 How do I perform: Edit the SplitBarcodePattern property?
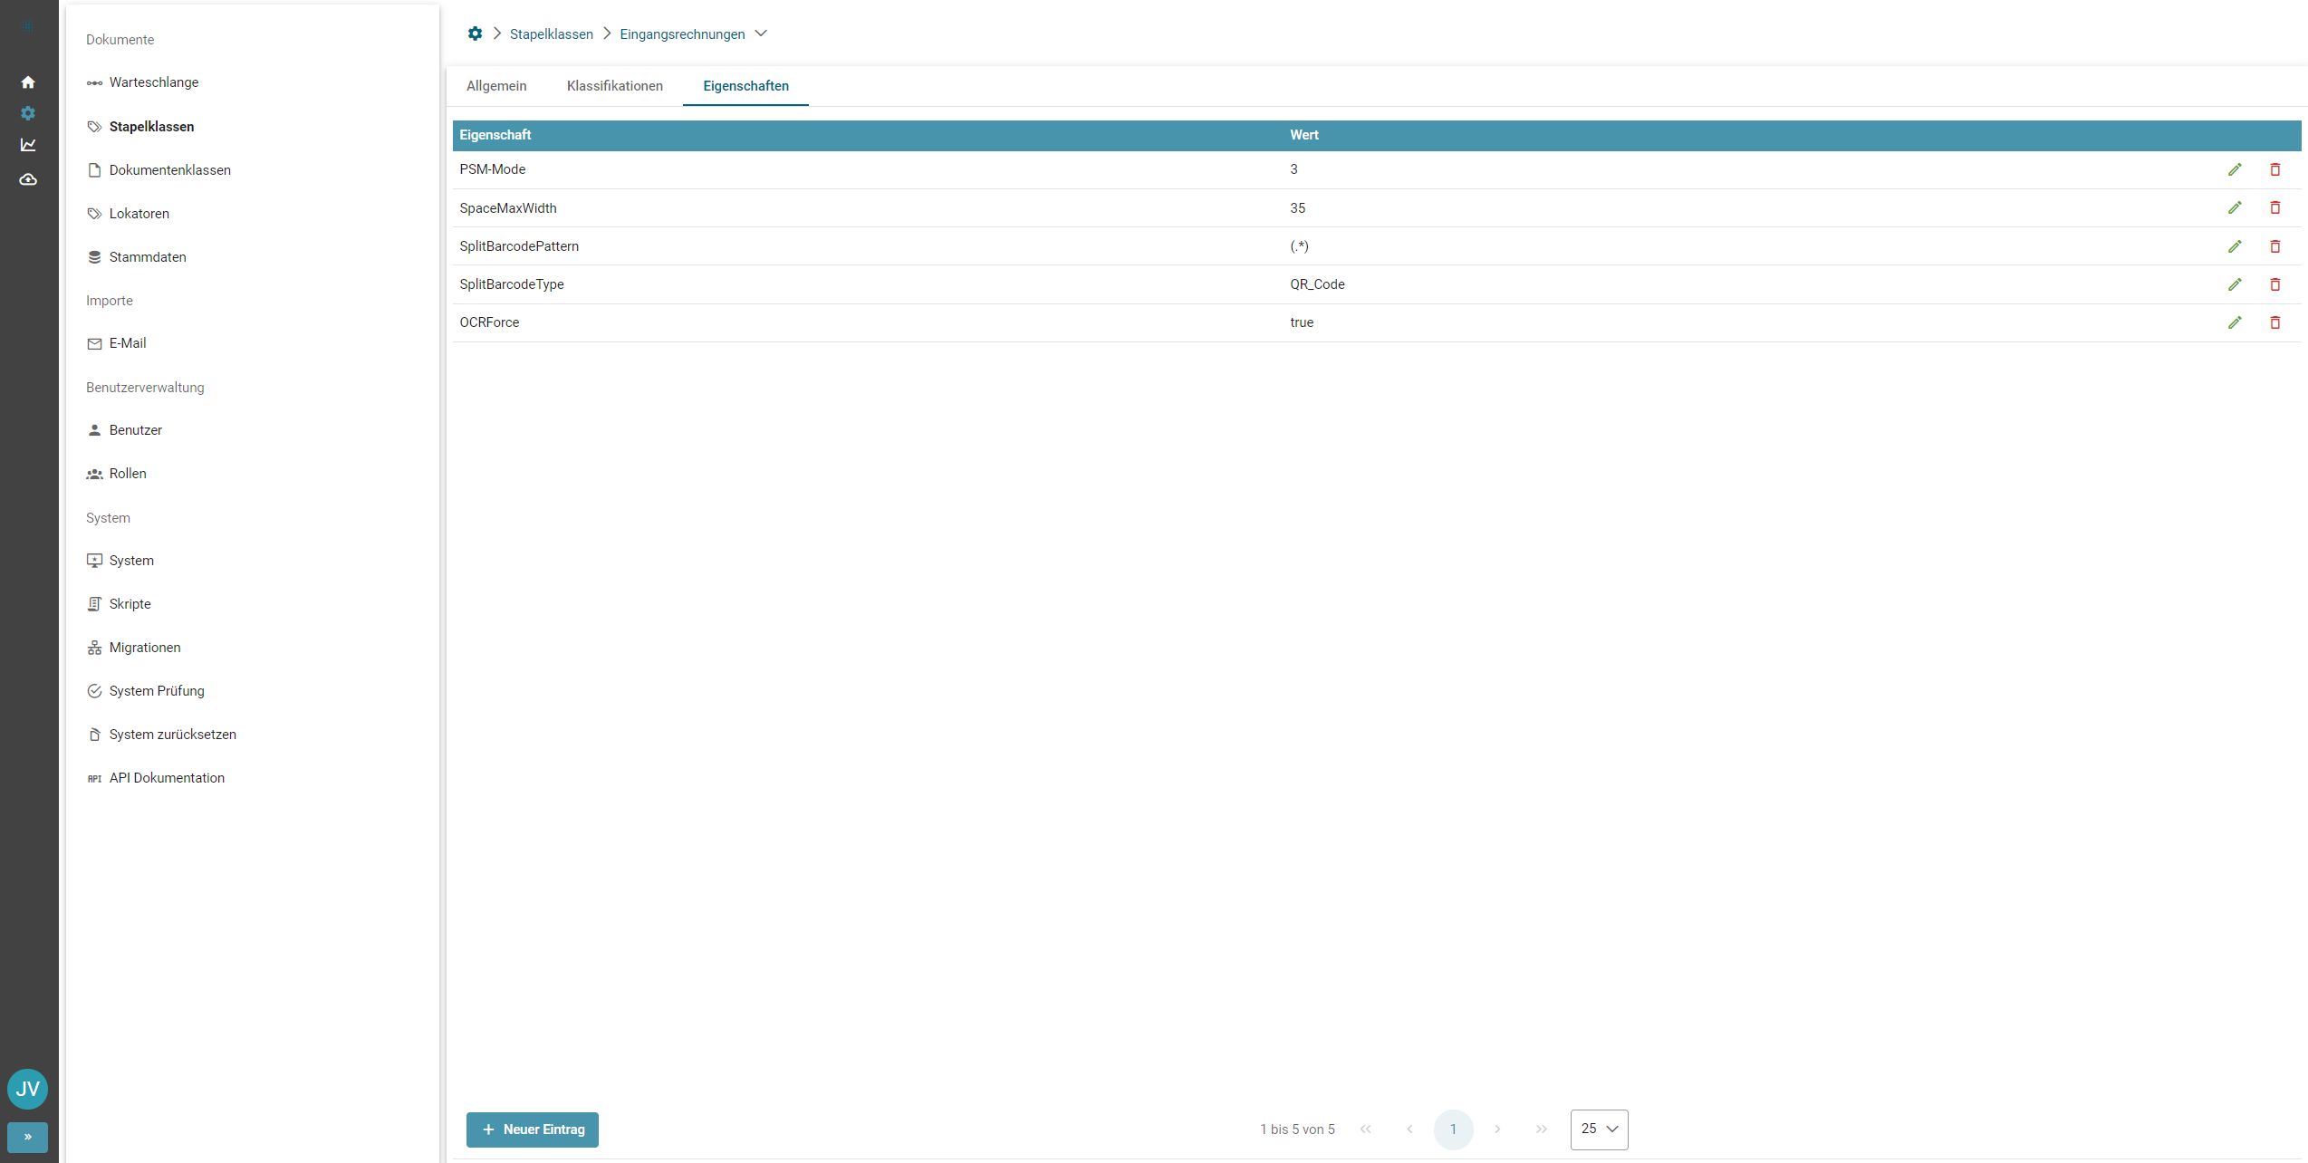pyautogui.click(x=2235, y=246)
